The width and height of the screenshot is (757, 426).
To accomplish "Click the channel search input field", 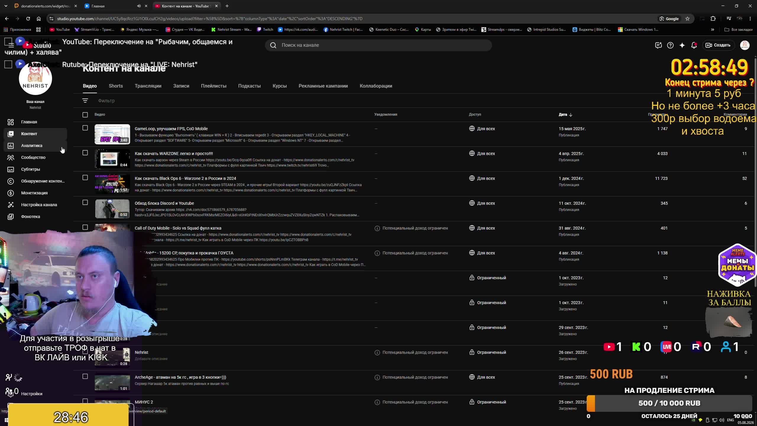I will pyautogui.click(x=378, y=45).
